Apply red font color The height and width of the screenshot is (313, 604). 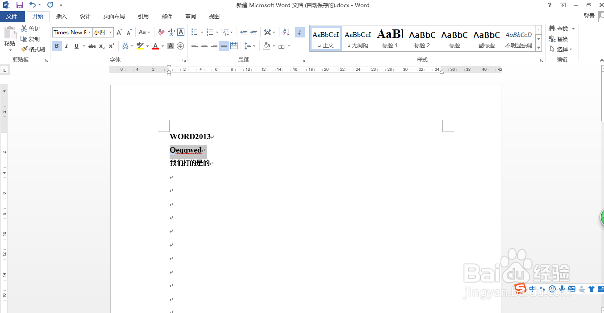pyautogui.click(x=155, y=46)
